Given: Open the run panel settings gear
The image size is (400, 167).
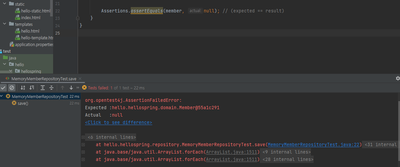Looking at the screenshot, I should click(x=397, y=79).
